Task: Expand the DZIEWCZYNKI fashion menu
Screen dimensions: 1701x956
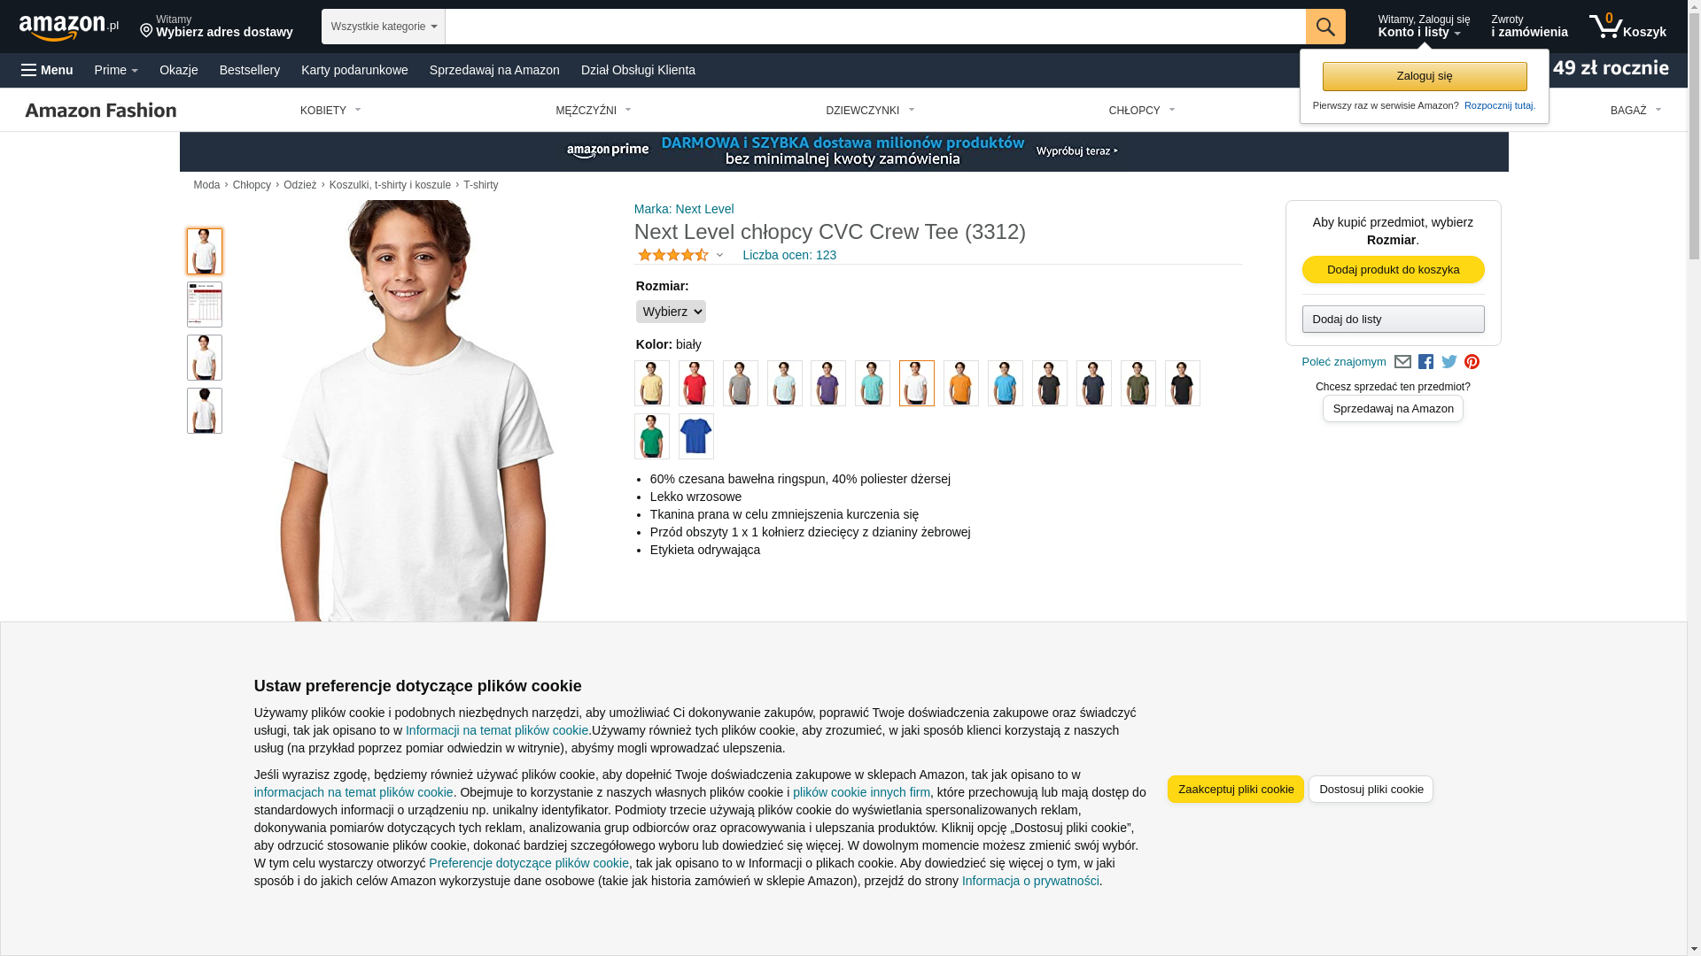Action: 870,111
